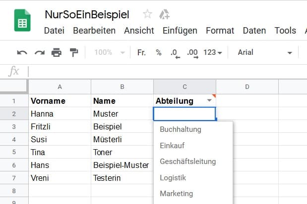Open the Einfügen menu
Screen dimensions: 307x204
[x=180, y=31]
